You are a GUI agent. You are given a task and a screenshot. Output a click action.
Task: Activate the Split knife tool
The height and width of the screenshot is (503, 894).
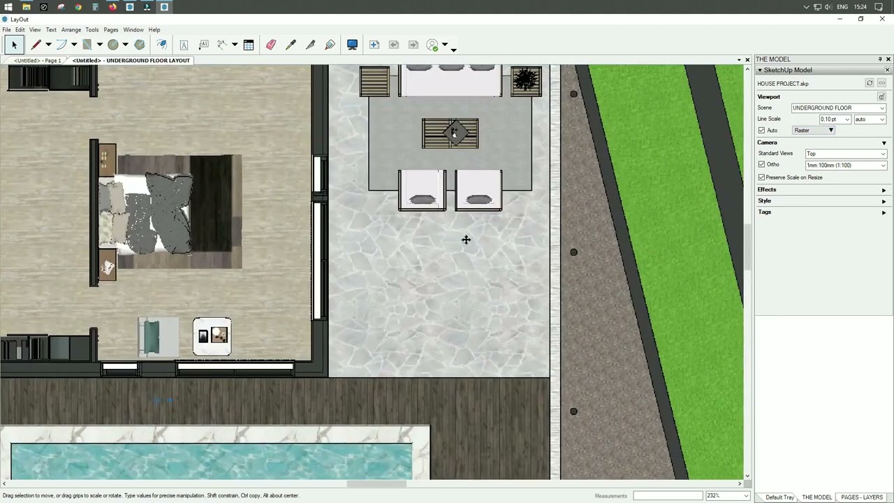point(311,45)
